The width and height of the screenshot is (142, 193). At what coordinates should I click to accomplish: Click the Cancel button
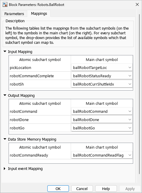(x=82, y=189)
